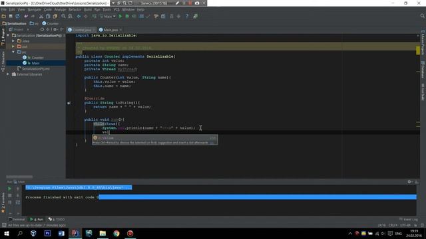Choose the value autocomplete suggestion

click(x=154, y=137)
